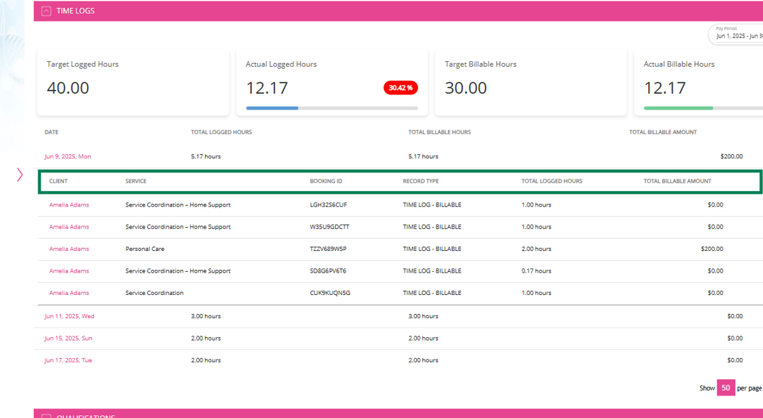
Task: Click the Personal Care service cell
Action: point(145,249)
